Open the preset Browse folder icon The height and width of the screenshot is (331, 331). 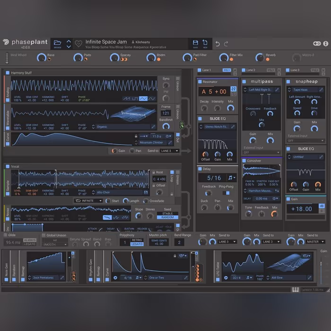(57, 44)
